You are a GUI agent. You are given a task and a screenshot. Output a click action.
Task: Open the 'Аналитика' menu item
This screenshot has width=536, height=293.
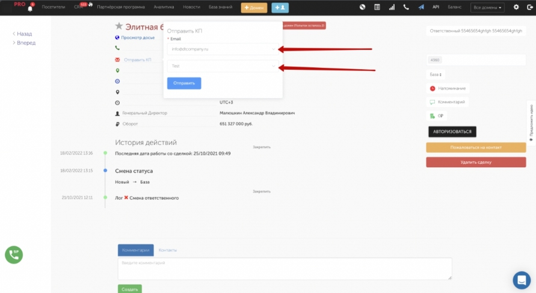(x=164, y=7)
